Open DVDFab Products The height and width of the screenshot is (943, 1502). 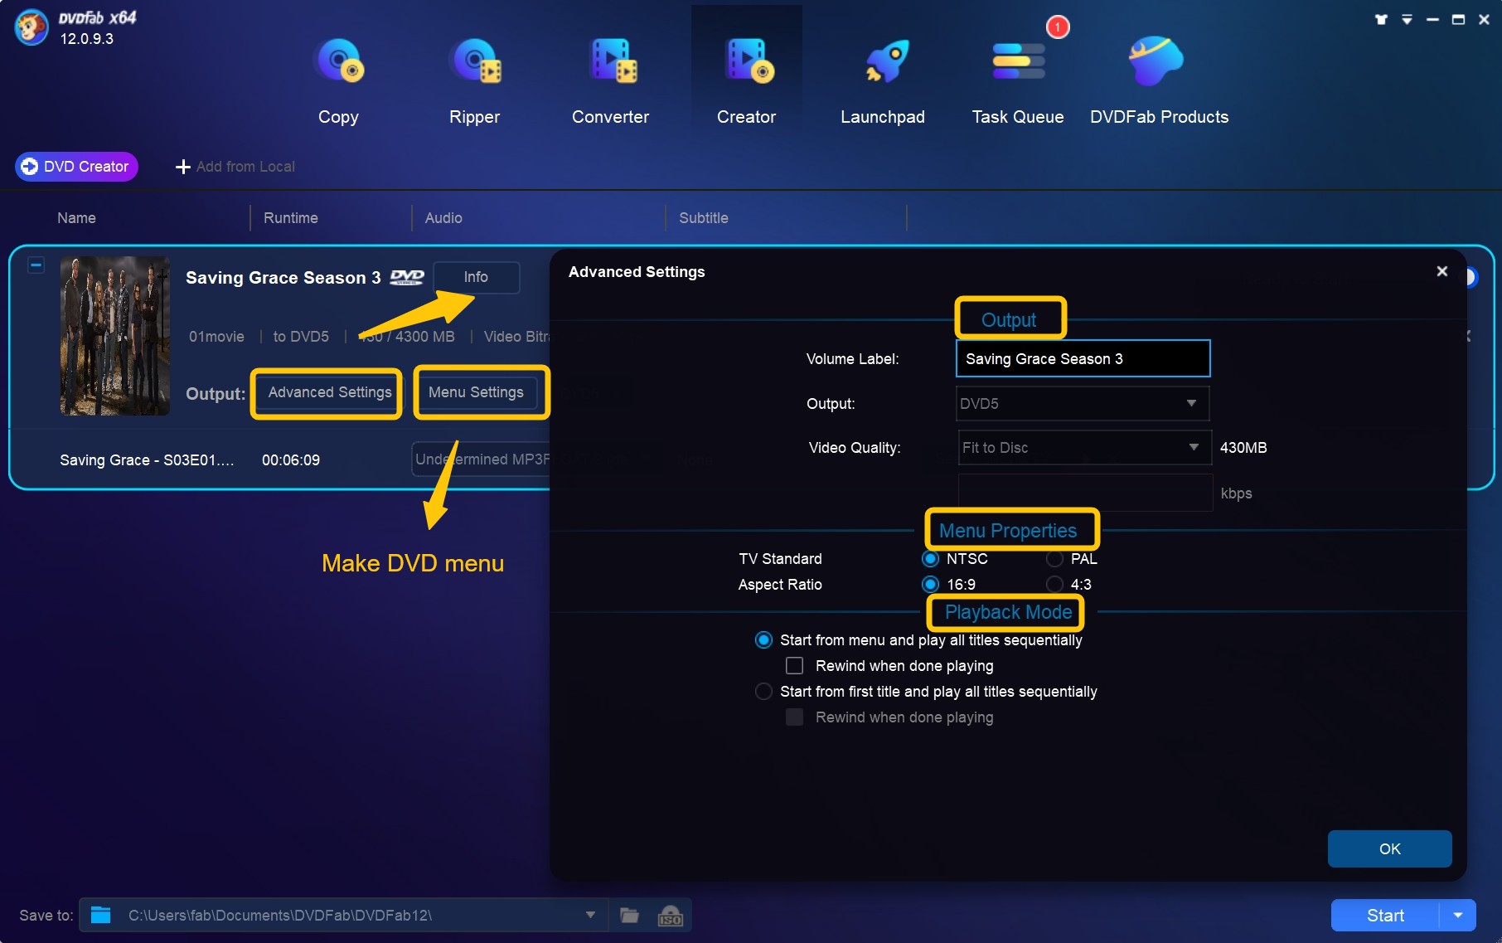click(x=1159, y=80)
